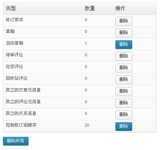
Task: Click the 类型 column header
Action: 11,8
